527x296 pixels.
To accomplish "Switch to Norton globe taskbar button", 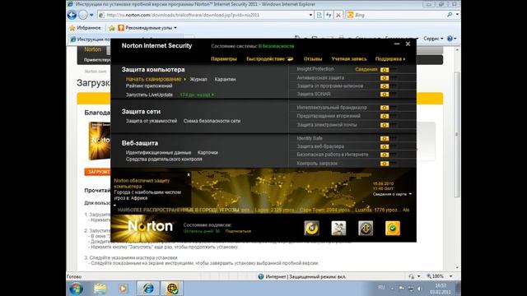I will [172, 289].
